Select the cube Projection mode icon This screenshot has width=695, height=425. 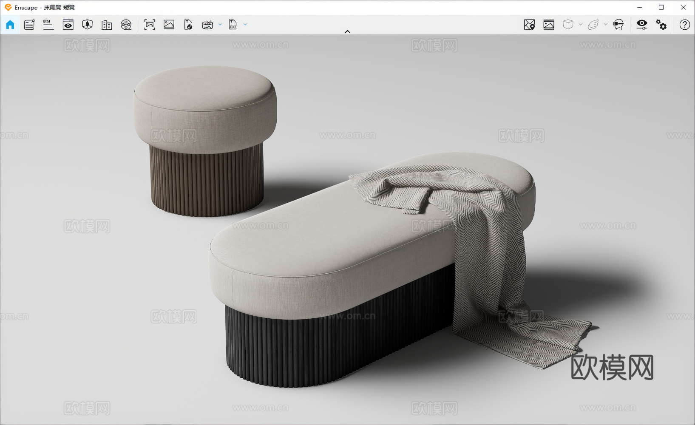(568, 25)
